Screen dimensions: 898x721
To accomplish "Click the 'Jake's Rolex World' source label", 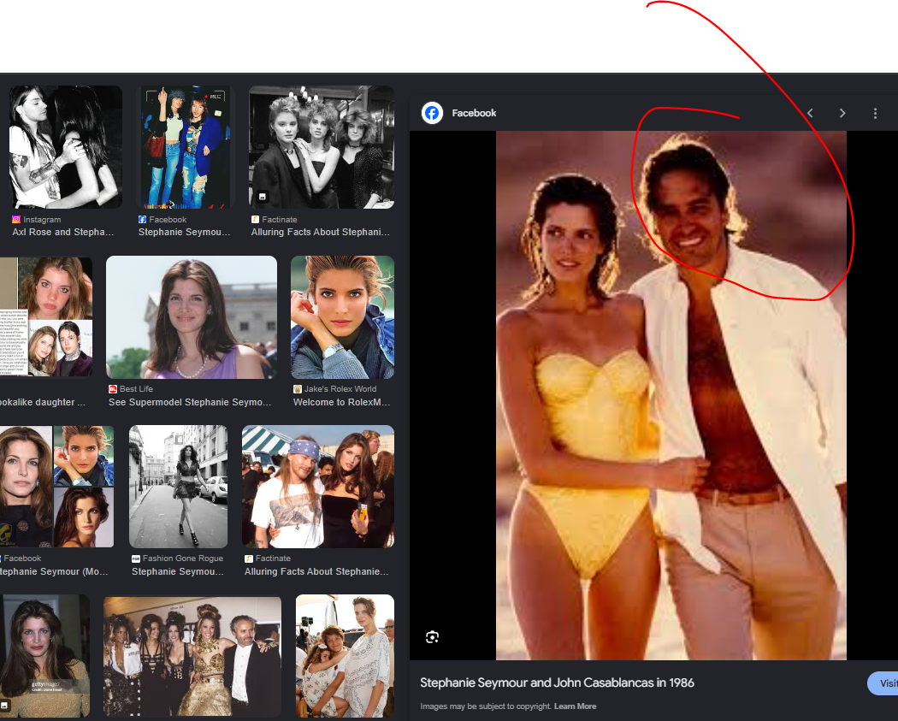I will (340, 389).
